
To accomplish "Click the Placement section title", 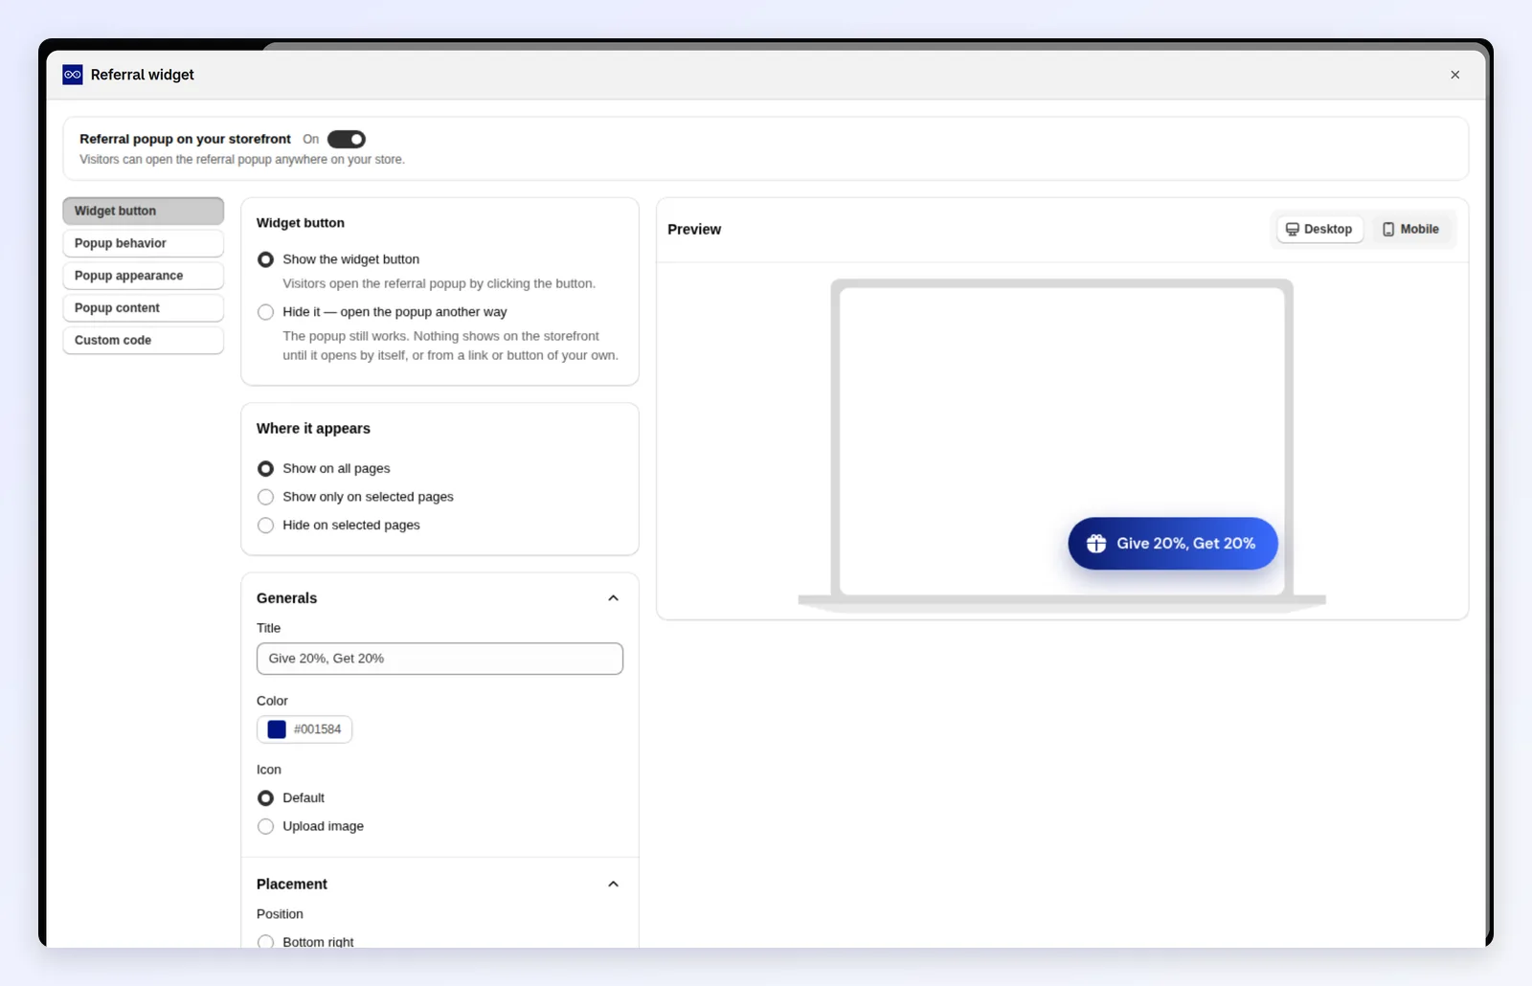I will tap(292, 885).
